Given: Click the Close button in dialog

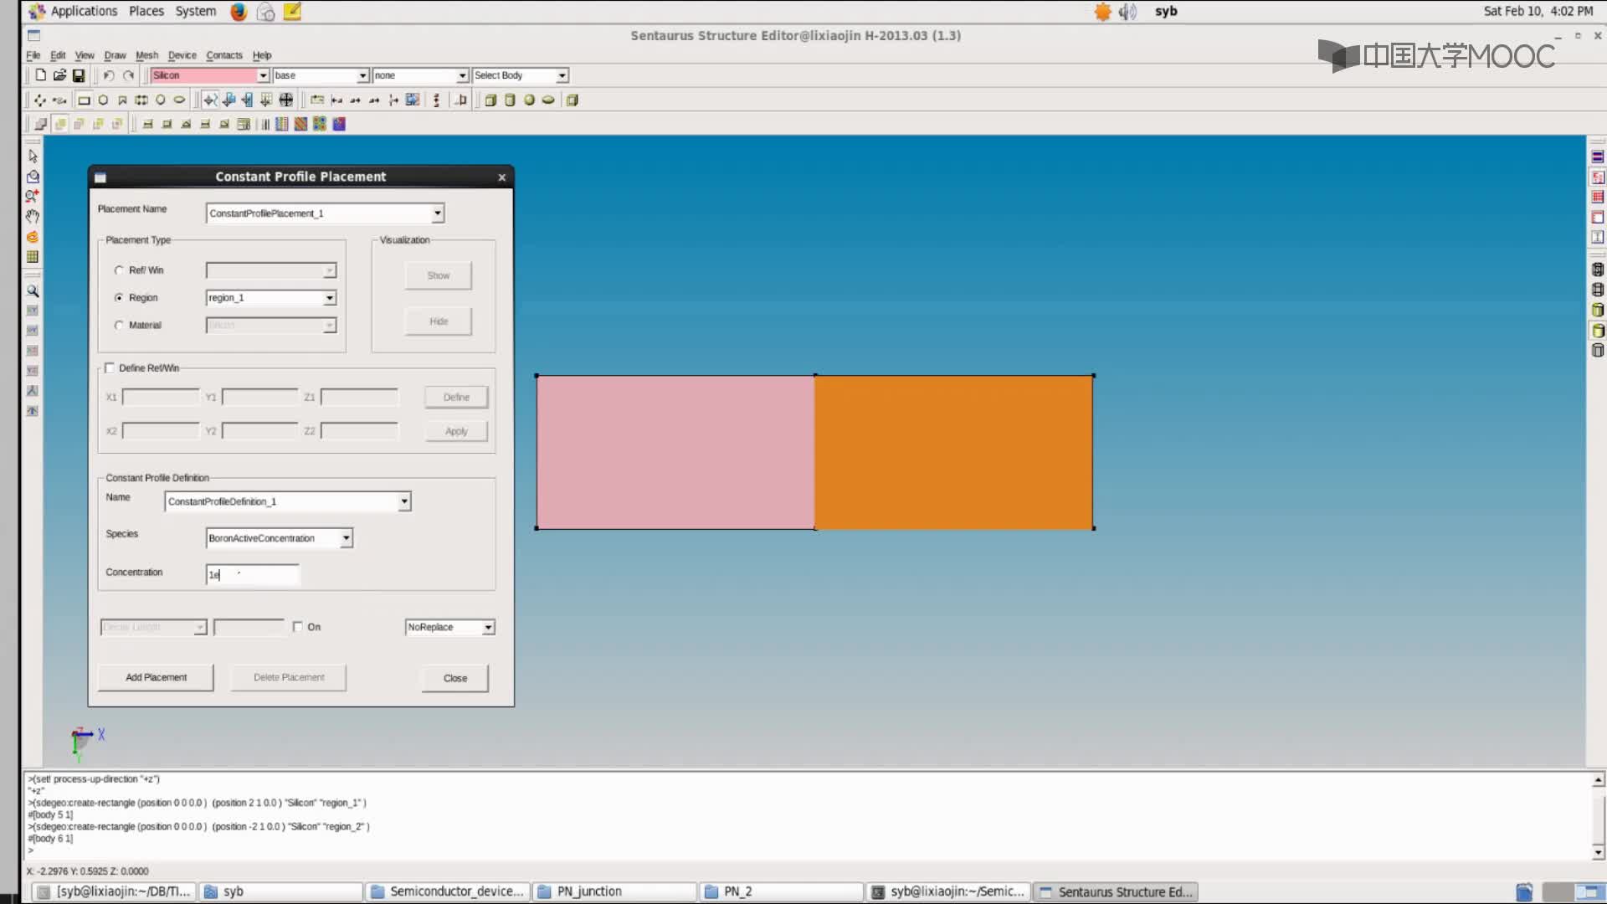Looking at the screenshot, I should pyautogui.click(x=455, y=678).
